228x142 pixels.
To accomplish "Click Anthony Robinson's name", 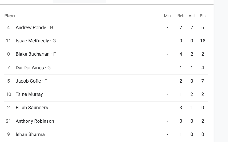I will (x=35, y=121).
